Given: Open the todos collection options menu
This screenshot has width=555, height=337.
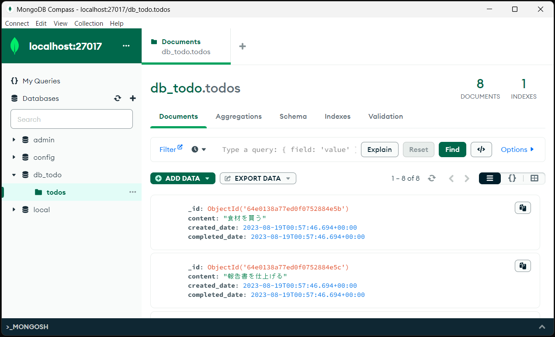Looking at the screenshot, I should (x=133, y=192).
